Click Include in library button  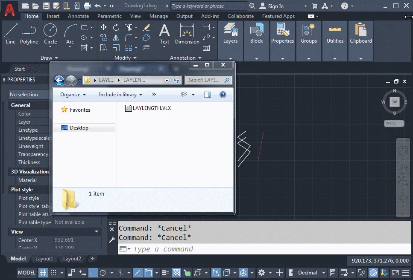click(120, 95)
